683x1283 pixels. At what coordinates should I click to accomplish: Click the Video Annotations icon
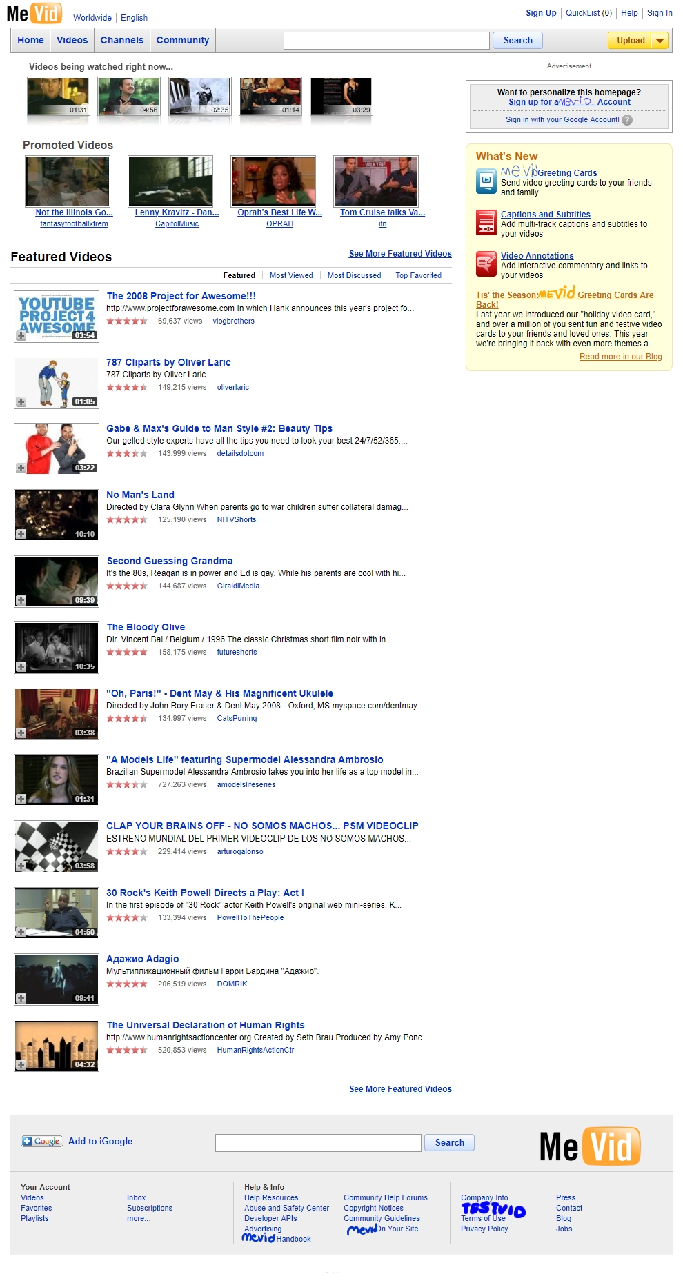click(x=486, y=263)
